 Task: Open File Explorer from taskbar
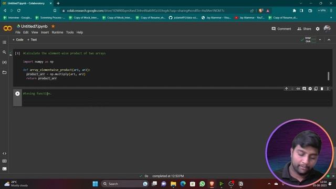point(173,184)
